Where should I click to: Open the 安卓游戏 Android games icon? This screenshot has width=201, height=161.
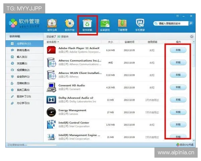pos(105,24)
